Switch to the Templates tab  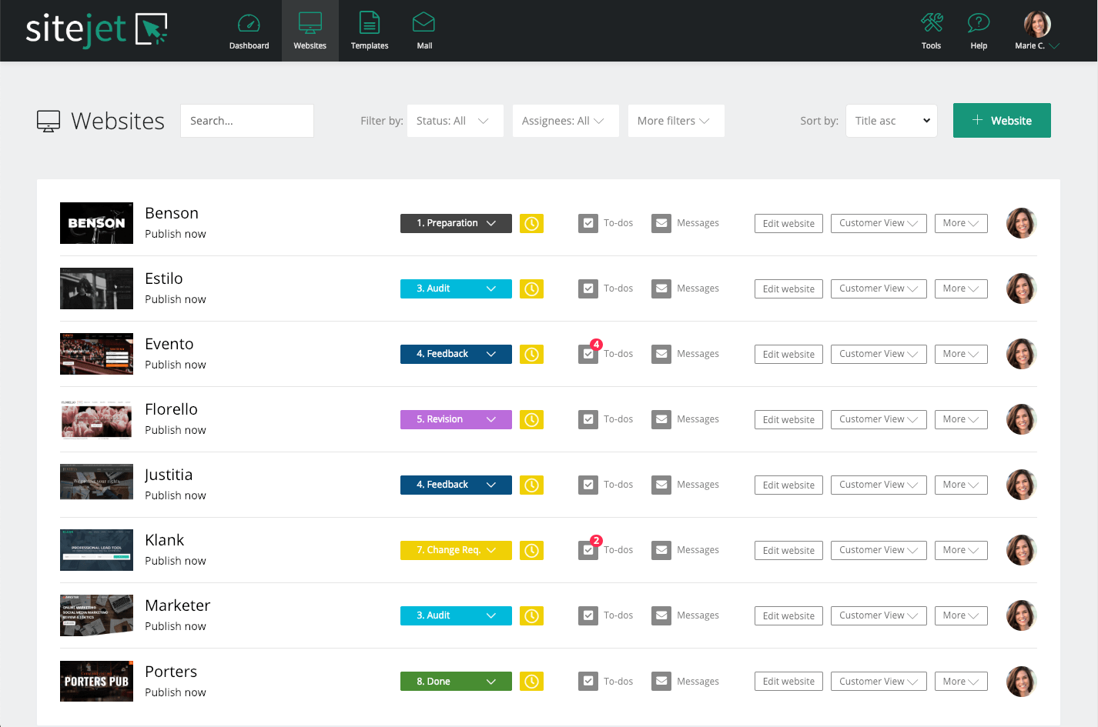click(x=370, y=31)
